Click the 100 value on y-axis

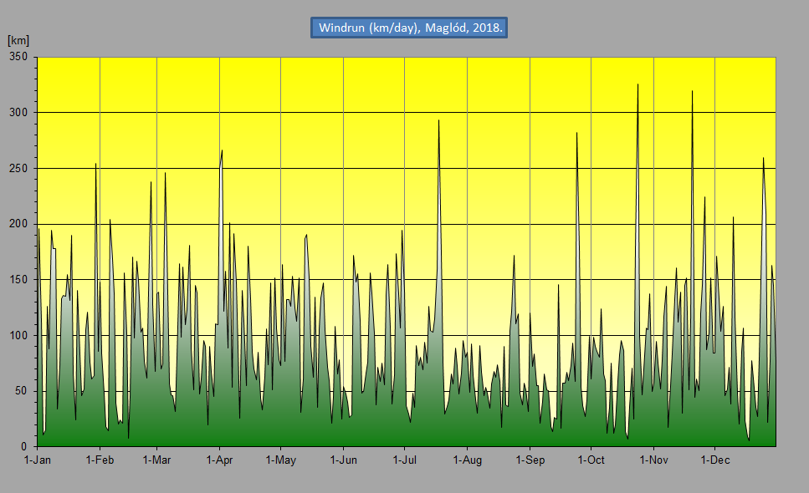click(x=18, y=335)
